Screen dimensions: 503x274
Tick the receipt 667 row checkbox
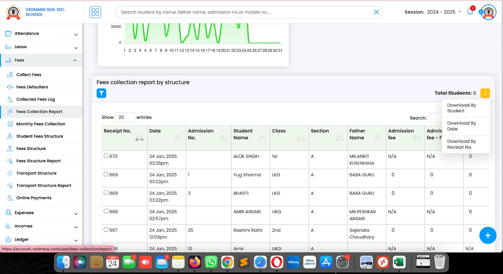point(106,230)
